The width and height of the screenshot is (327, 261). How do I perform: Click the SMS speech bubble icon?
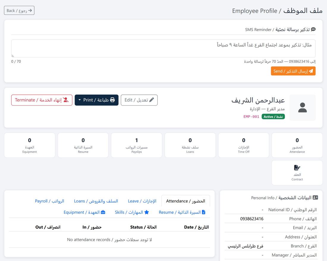click(313, 29)
